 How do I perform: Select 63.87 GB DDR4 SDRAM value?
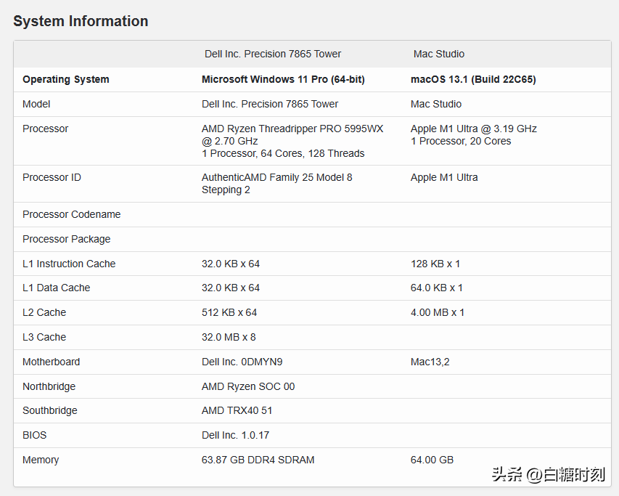tap(258, 460)
